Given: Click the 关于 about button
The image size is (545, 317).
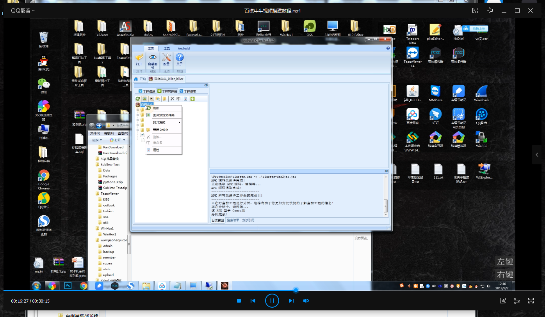Looking at the screenshot, I should pos(179,60).
